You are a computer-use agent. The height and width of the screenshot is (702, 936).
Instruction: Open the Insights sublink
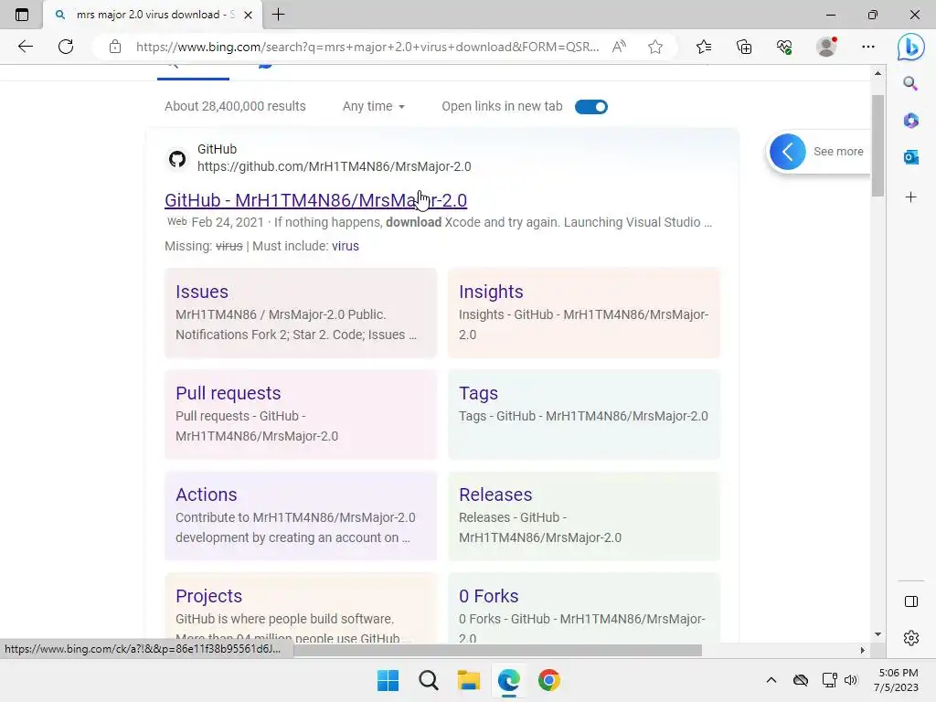(491, 292)
